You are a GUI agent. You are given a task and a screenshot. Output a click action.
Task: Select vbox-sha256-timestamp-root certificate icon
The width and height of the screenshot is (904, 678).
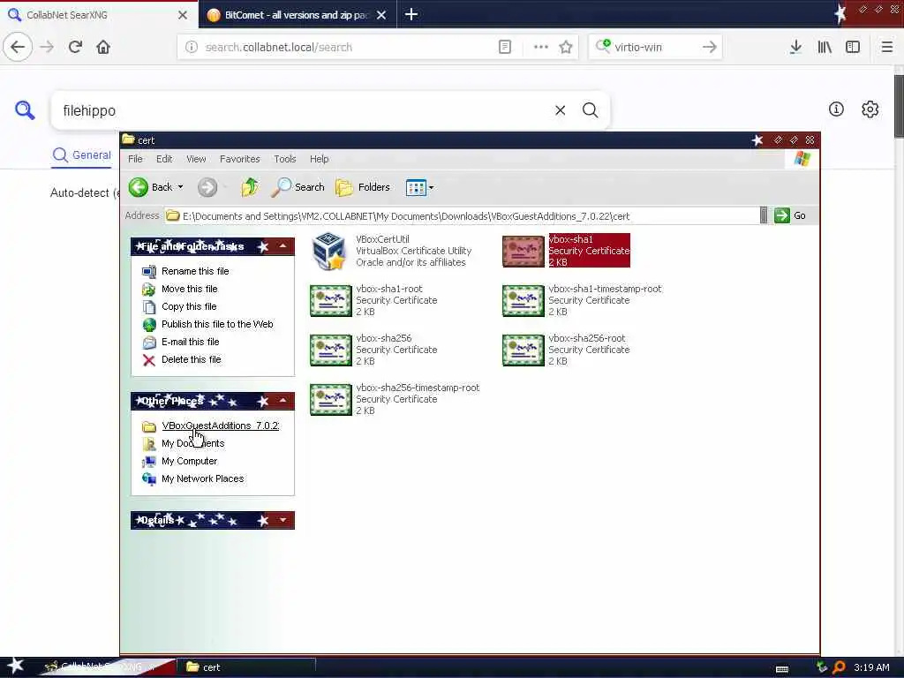click(x=331, y=400)
